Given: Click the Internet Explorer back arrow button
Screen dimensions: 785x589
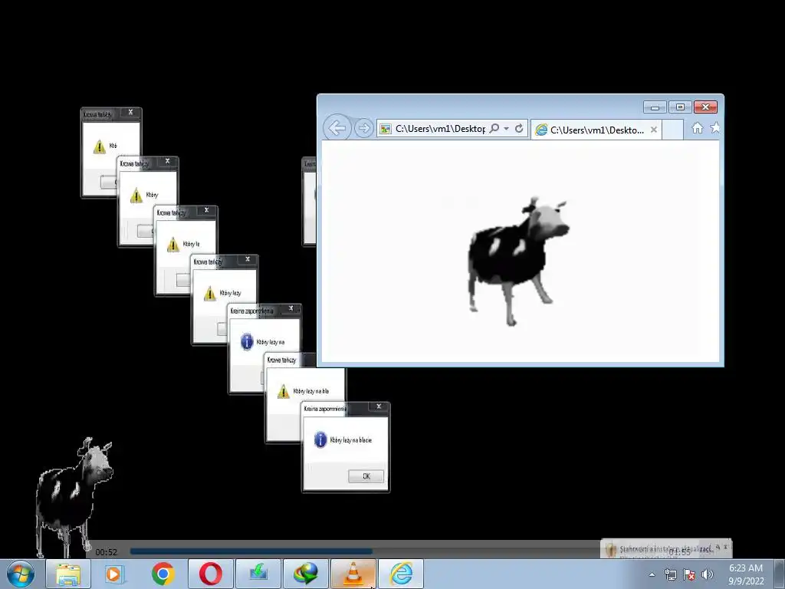Looking at the screenshot, I should (x=337, y=128).
